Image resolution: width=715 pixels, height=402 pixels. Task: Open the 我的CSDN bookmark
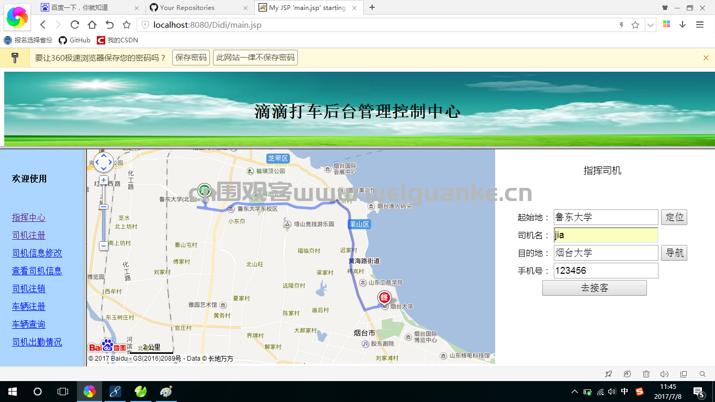pos(118,40)
